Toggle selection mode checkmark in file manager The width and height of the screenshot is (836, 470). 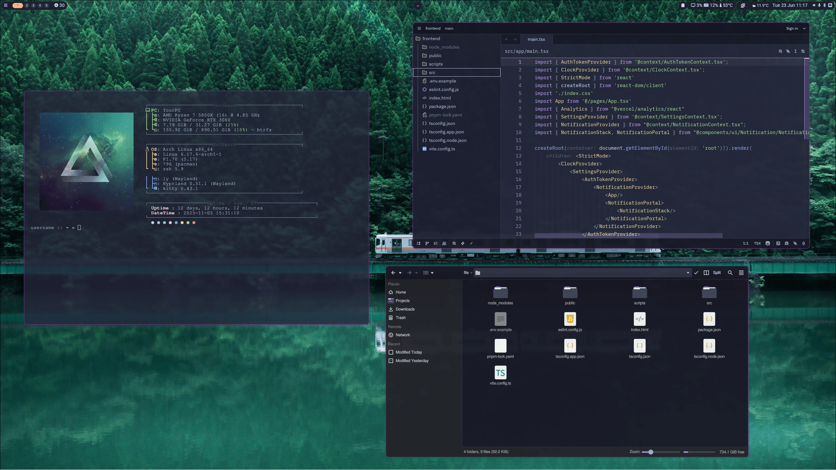pyautogui.click(x=696, y=273)
